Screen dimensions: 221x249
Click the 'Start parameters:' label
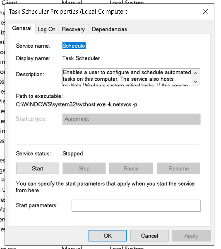[x=37, y=205]
